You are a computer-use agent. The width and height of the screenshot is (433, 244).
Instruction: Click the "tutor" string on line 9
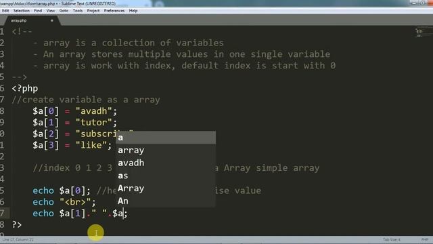coord(93,123)
